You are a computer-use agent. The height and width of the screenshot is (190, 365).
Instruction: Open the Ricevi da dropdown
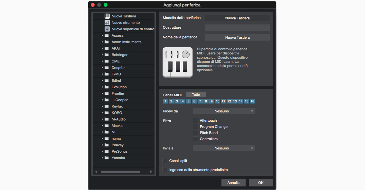(224, 111)
